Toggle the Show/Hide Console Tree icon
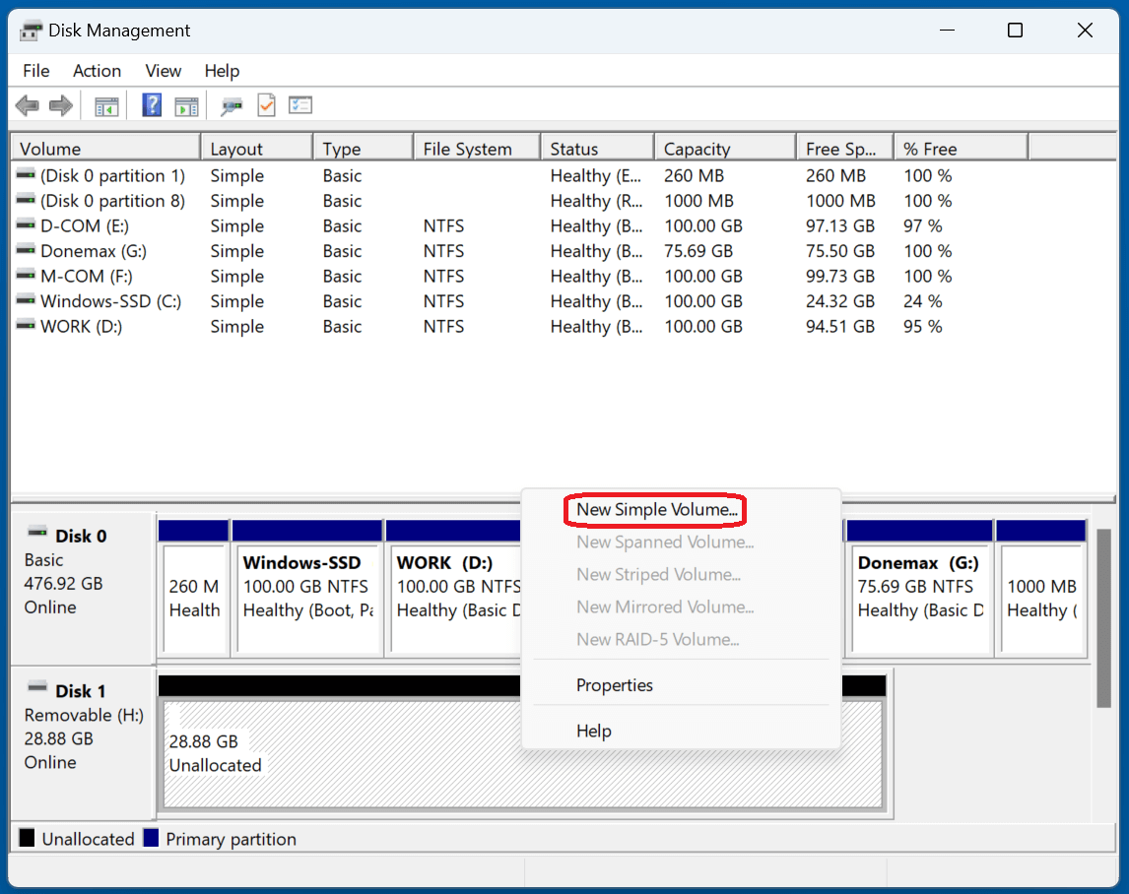The image size is (1129, 894). (x=106, y=105)
